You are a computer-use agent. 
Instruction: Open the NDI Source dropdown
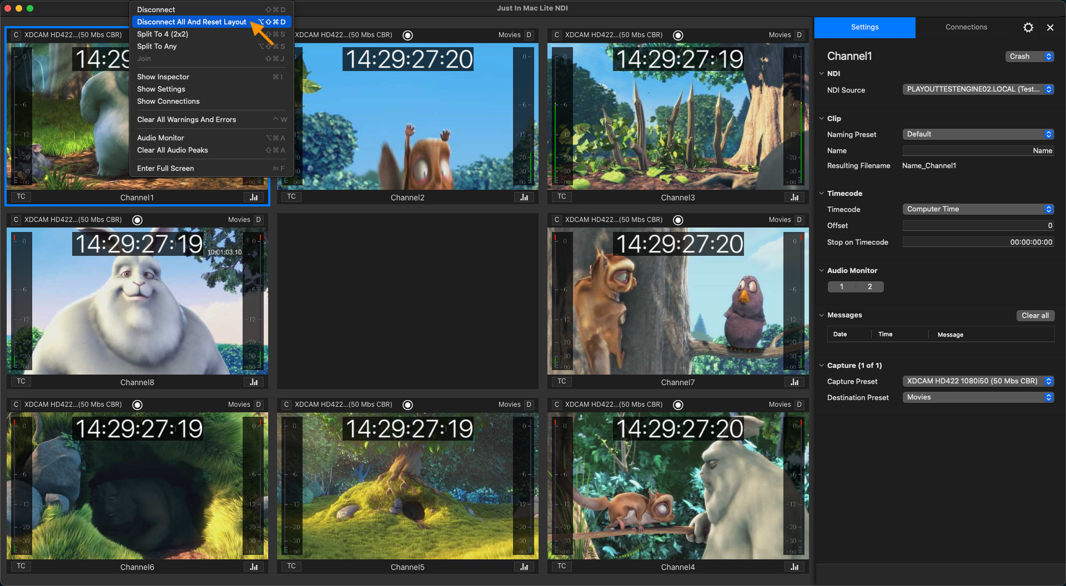coord(978,89)
